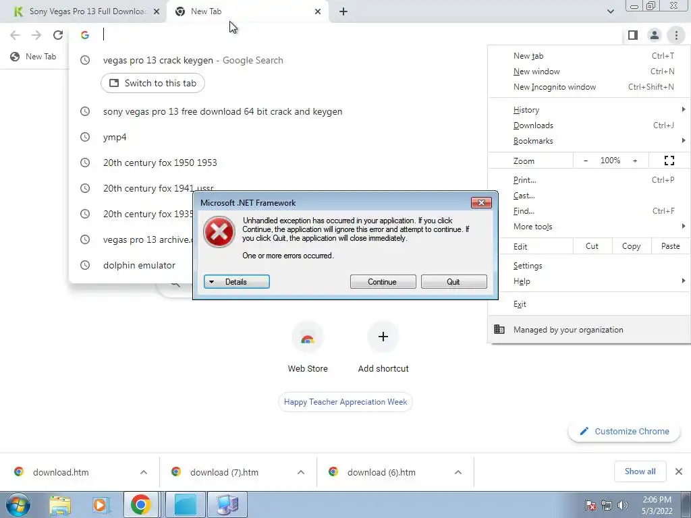The height and width of the screenshot is (518, 691).
Task: Click the red X error icon in dialog
Action: click(219, 232)
